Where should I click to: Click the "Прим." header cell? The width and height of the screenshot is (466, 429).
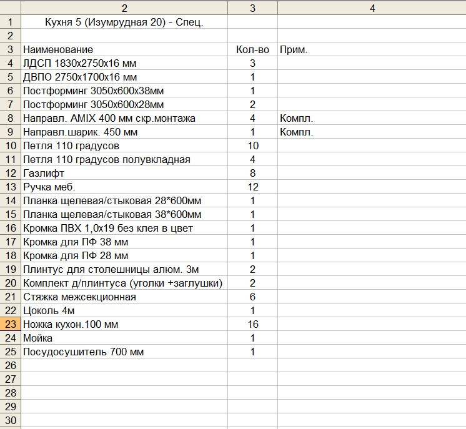(x=294, y=49)
